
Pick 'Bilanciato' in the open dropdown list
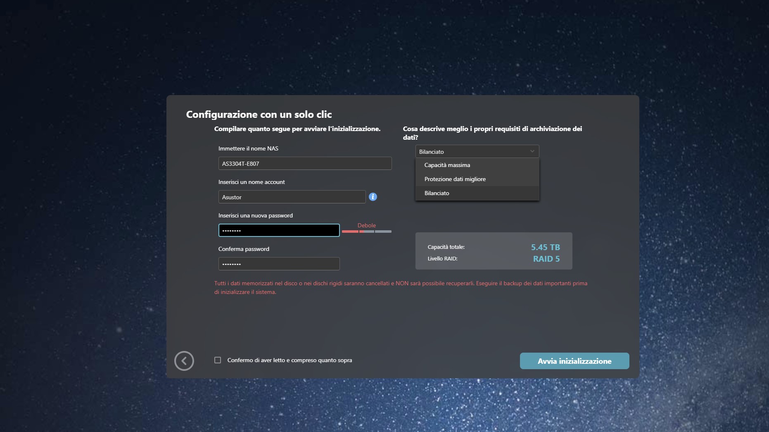click(437, 193)
